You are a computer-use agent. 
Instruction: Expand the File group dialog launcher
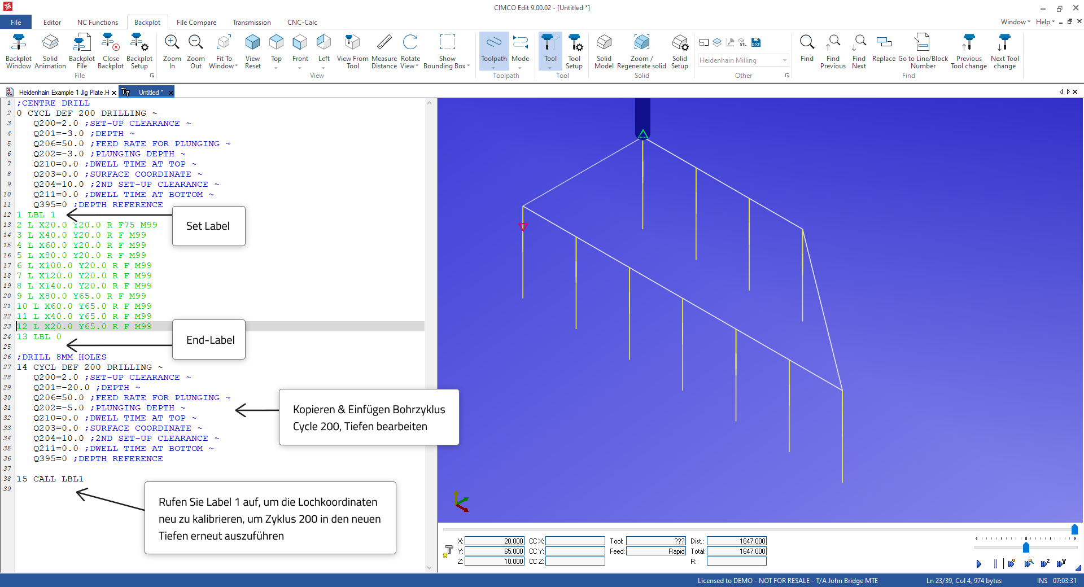coord(152,76)
